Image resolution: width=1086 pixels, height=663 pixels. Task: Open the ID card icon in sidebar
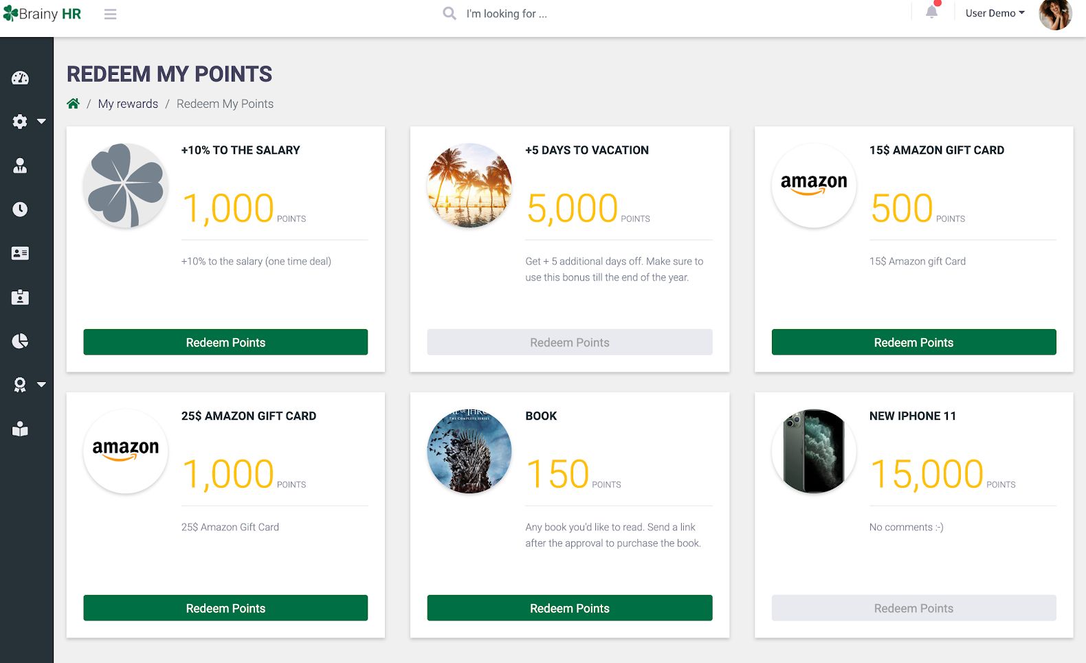pyautogui.click(x=20, y=254)
